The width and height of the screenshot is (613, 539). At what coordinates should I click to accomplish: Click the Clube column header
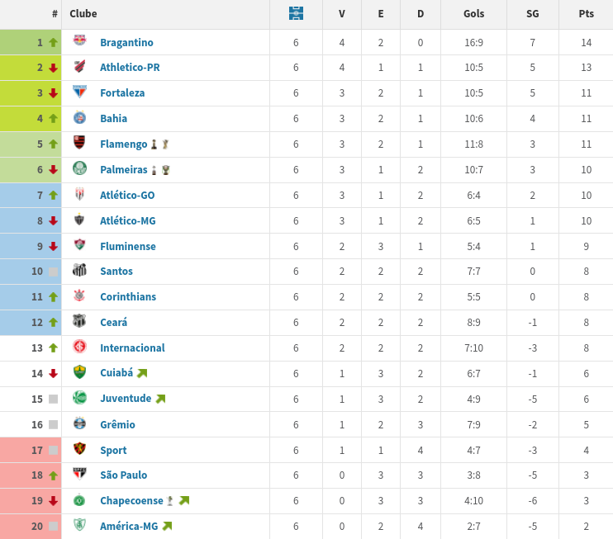(x=83, y=14)
